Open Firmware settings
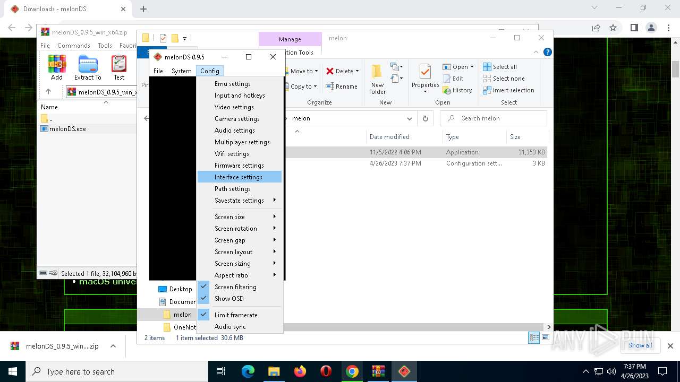 240,166
